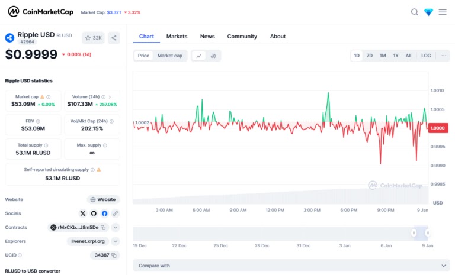The width and height of the screenshot is (455, 275).
Task: Open chart more options ellipsis
Action: (444, 56)
